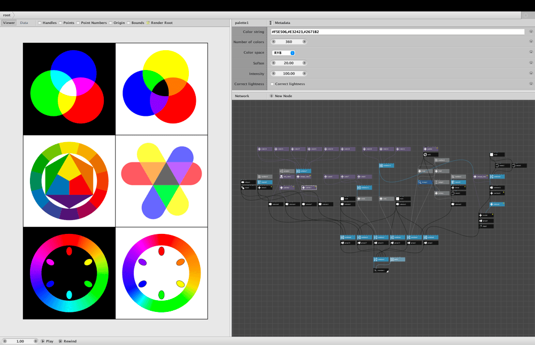535x345 pixels.
Task: Enable the Bounds checkbox
Action: [x=128, y=23]
